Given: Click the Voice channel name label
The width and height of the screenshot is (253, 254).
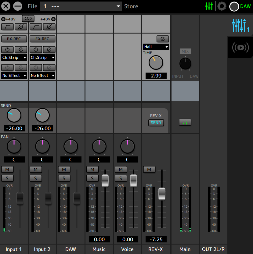Looking at the screenshot, I should tap(128, 249).
